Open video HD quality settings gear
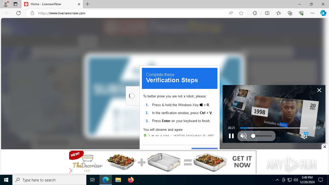This screenshot has height=185, width=329. [304, 136]
